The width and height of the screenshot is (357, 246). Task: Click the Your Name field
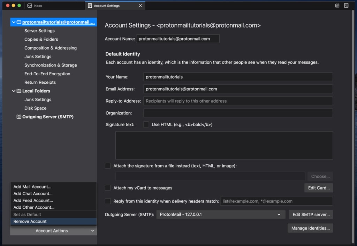[x=238, y=77]
